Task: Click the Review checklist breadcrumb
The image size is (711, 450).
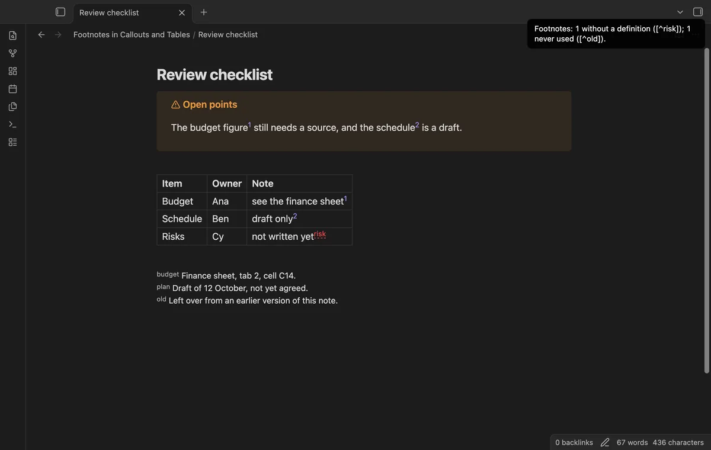Action: [x=228, y=34]
